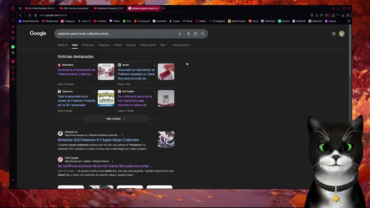Open GX Control speedometer in the sidebar
Viewport: 370px width, 208px height.
tap(13, 20)
